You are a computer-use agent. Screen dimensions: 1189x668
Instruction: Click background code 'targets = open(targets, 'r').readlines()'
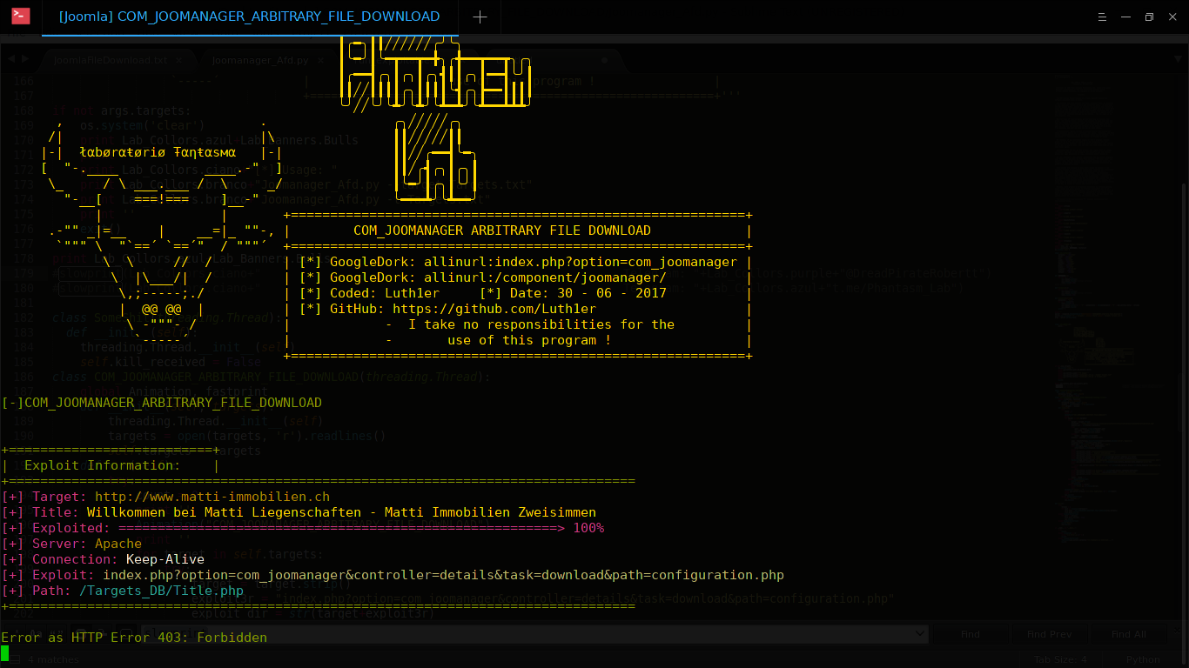pos(246,436)
